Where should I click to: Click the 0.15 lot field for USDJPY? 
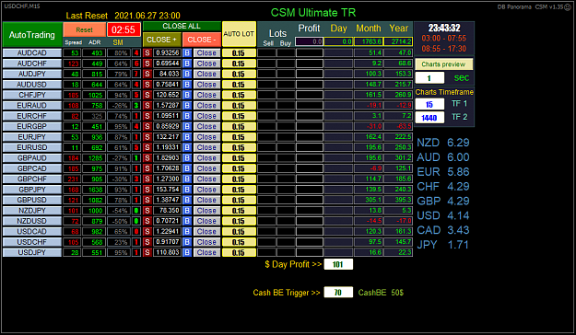coord(239,252)
